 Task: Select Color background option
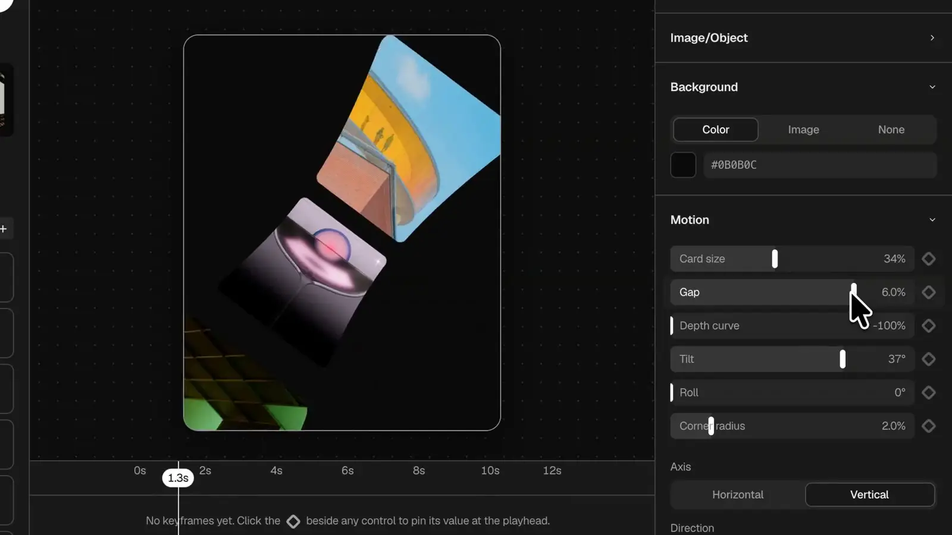tap(715, 130)
